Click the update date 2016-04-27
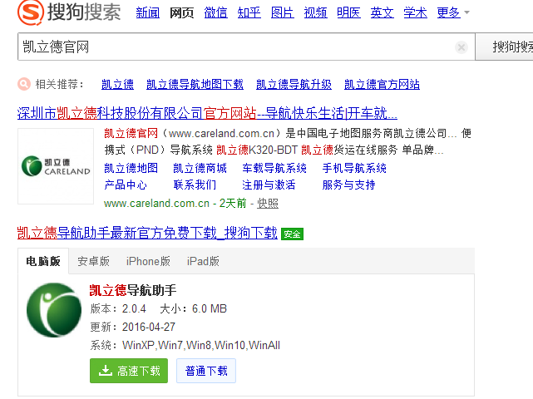 pyautogui.click(x=149, y=327)
